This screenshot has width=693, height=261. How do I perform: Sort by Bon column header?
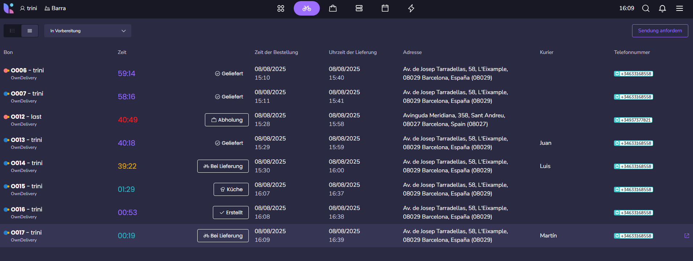point(8,52)
